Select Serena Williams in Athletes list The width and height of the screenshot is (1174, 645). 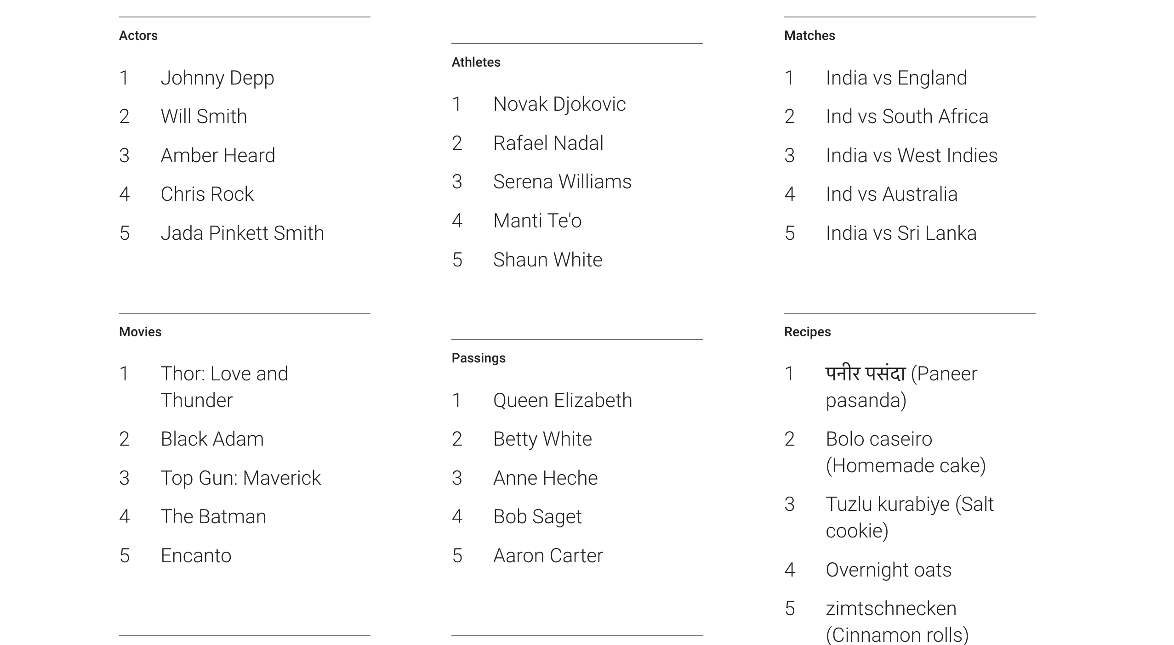562,182
